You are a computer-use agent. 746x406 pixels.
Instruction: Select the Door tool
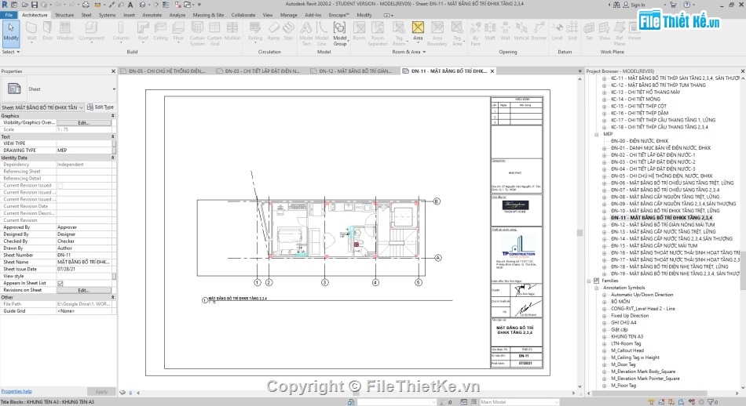tap(48, 31)
